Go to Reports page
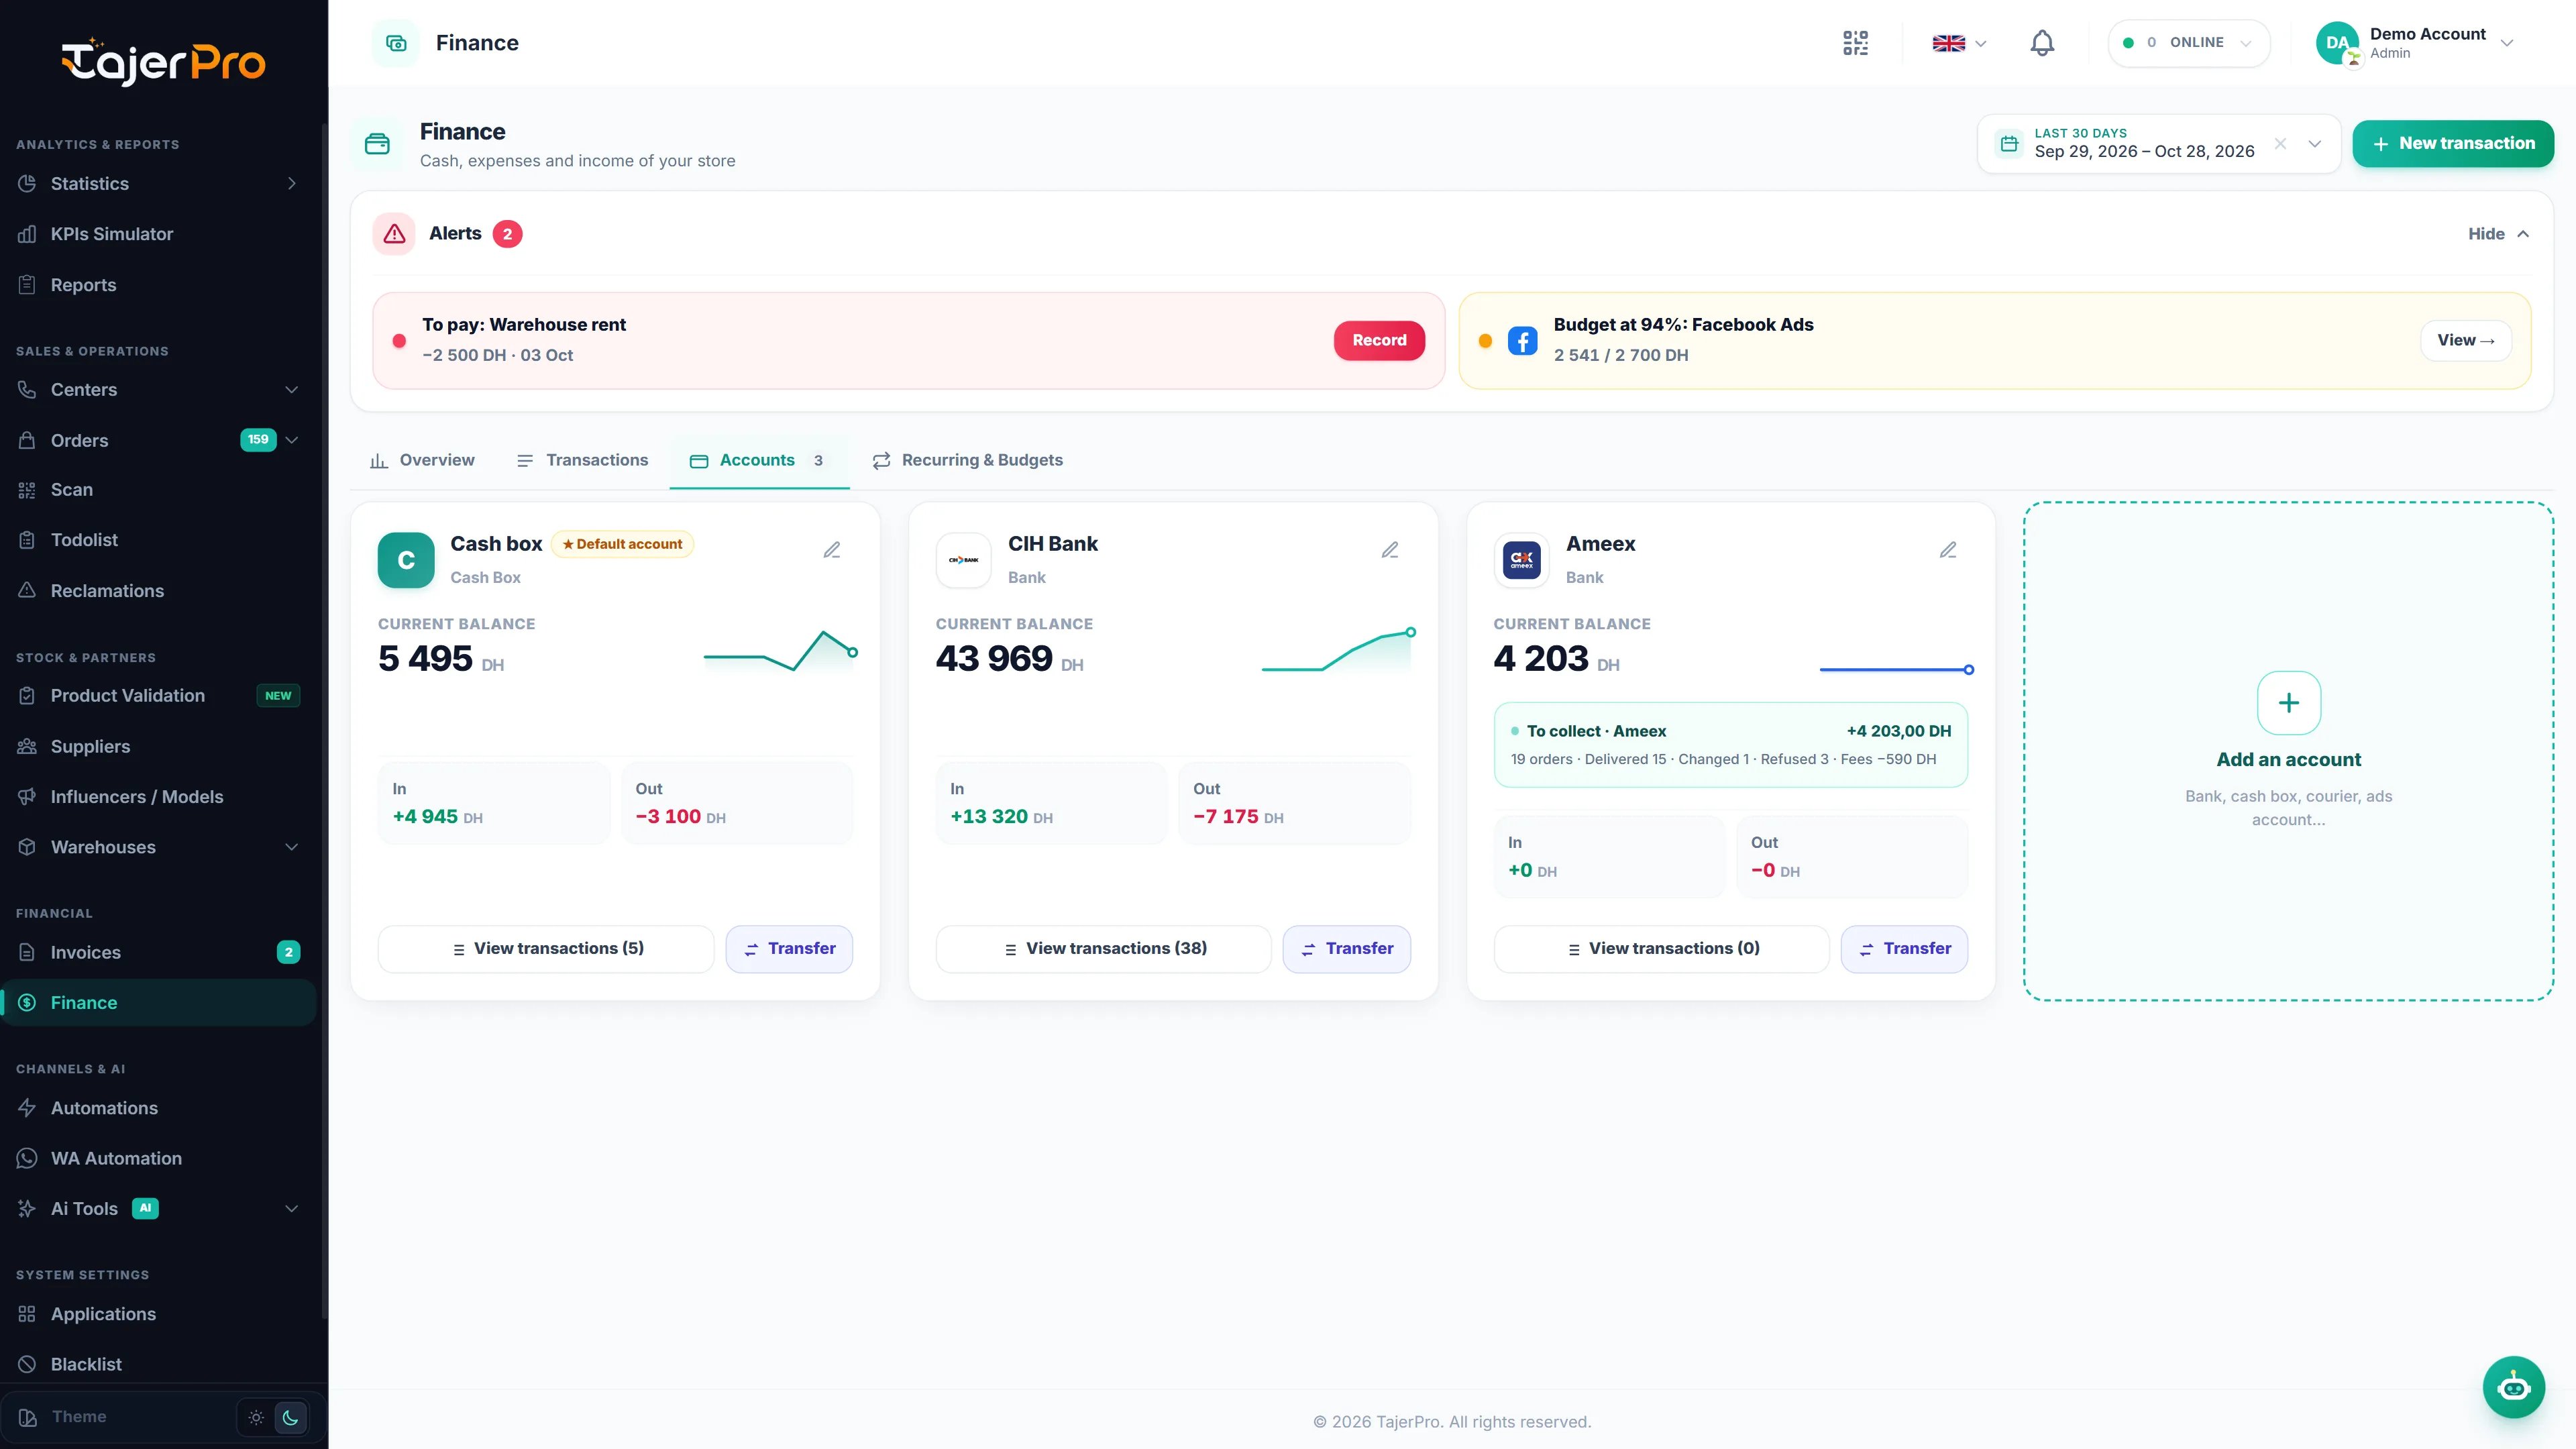The height and width of the screenshot is (1449, 2576). (x=158, y=285)
